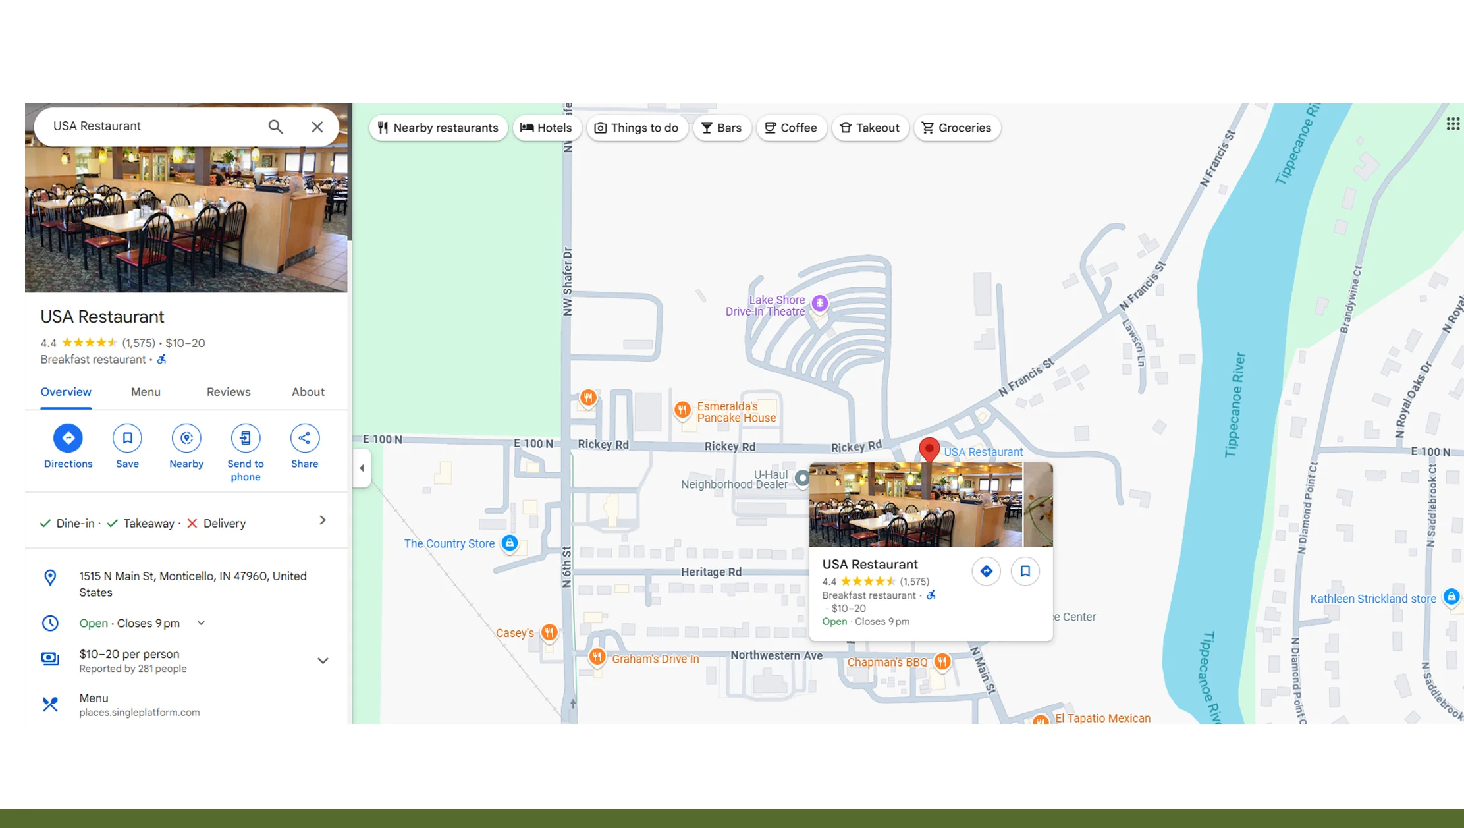Click the directions icon in the map popup card

pos(986,571)
